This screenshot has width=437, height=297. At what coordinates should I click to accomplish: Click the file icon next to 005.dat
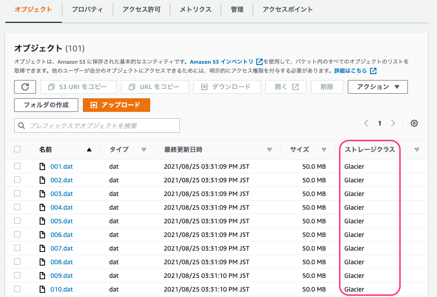coord(42,221)
